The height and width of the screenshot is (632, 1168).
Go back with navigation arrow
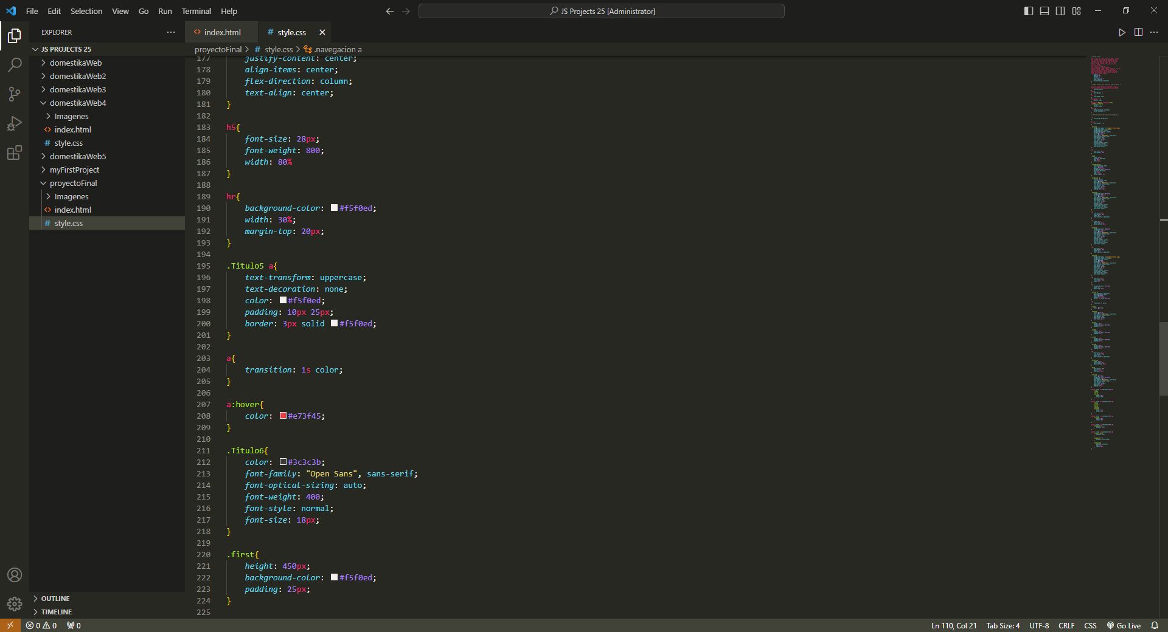(390, 11)
